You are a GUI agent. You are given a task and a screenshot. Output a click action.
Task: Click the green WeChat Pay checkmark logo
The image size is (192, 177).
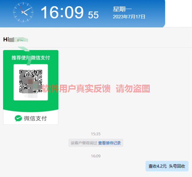(x=18, y=118)
